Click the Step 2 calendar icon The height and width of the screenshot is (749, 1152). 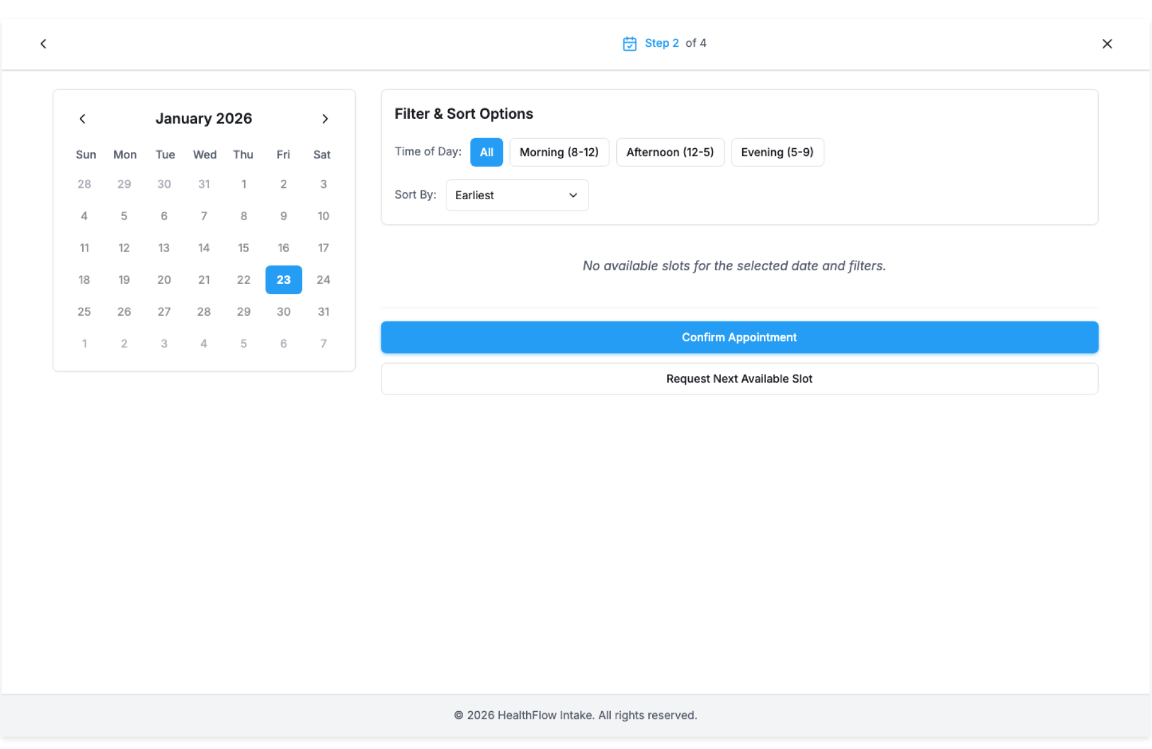[x=629, y=44]
